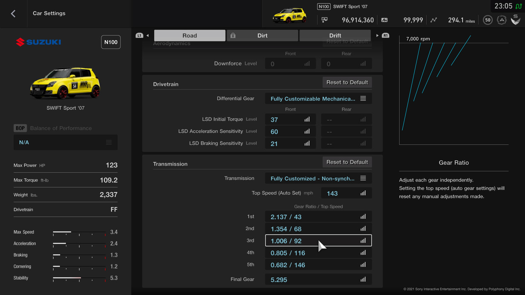Click the Weight 2,337 lbs value

click(x=109, y=195)
